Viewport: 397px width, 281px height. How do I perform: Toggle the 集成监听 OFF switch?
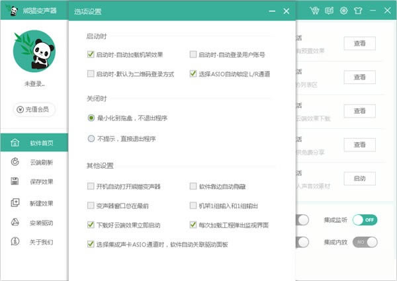(x=365, y=220)
